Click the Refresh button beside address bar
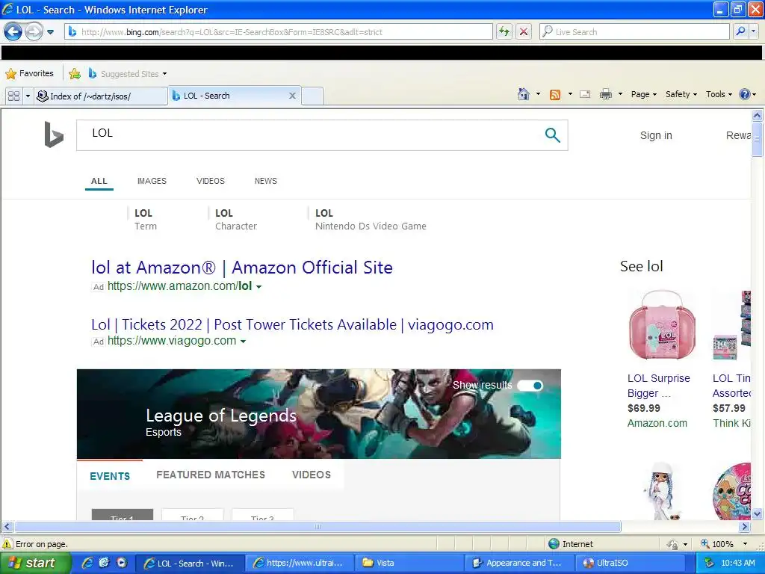Image resolution: width=765 pixels, height=574 pixels. tap(504, 31)
